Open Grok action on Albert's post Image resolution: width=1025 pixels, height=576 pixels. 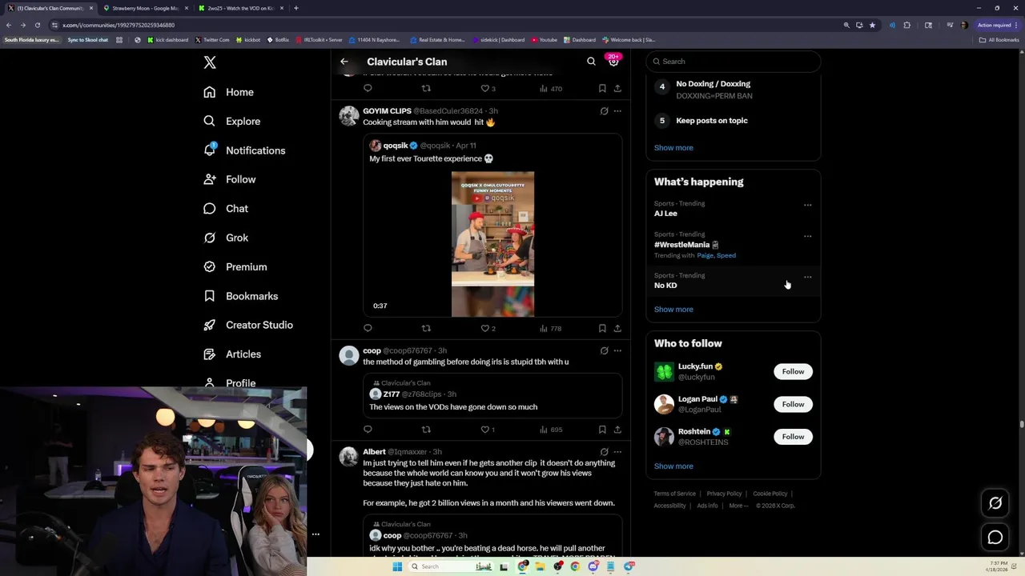coord(604,452)
